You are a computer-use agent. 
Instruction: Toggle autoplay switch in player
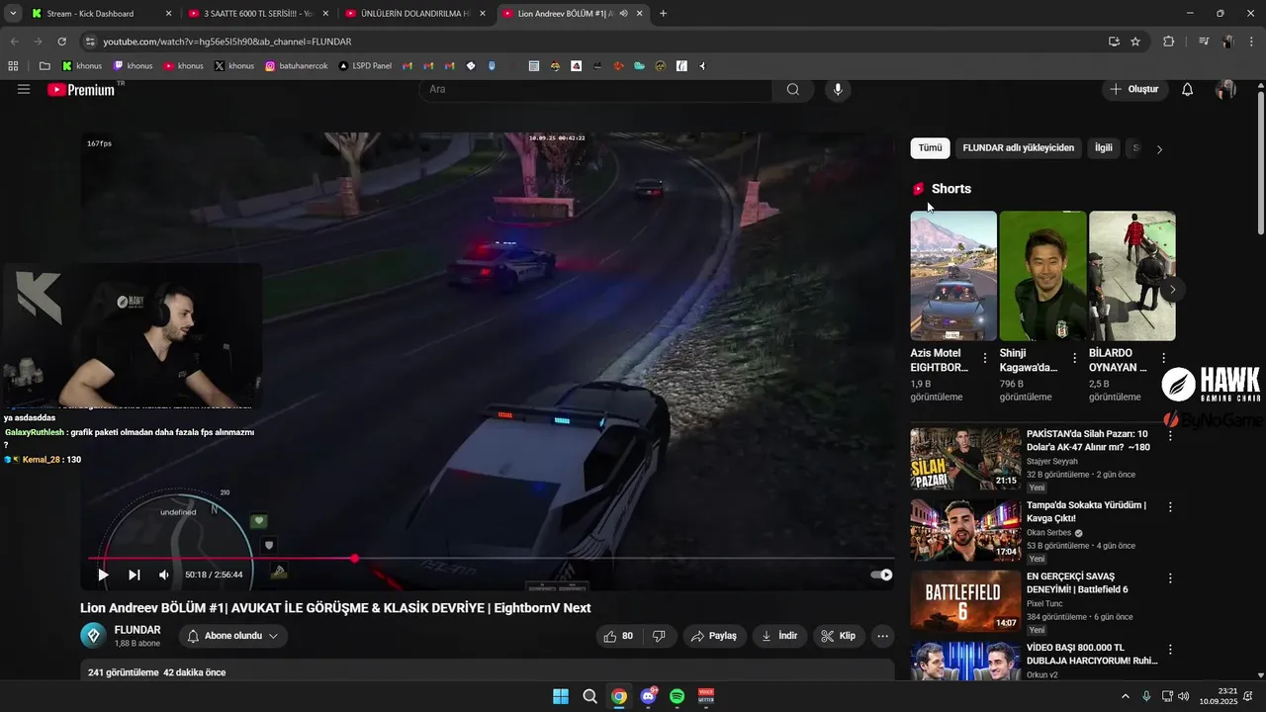881,575
